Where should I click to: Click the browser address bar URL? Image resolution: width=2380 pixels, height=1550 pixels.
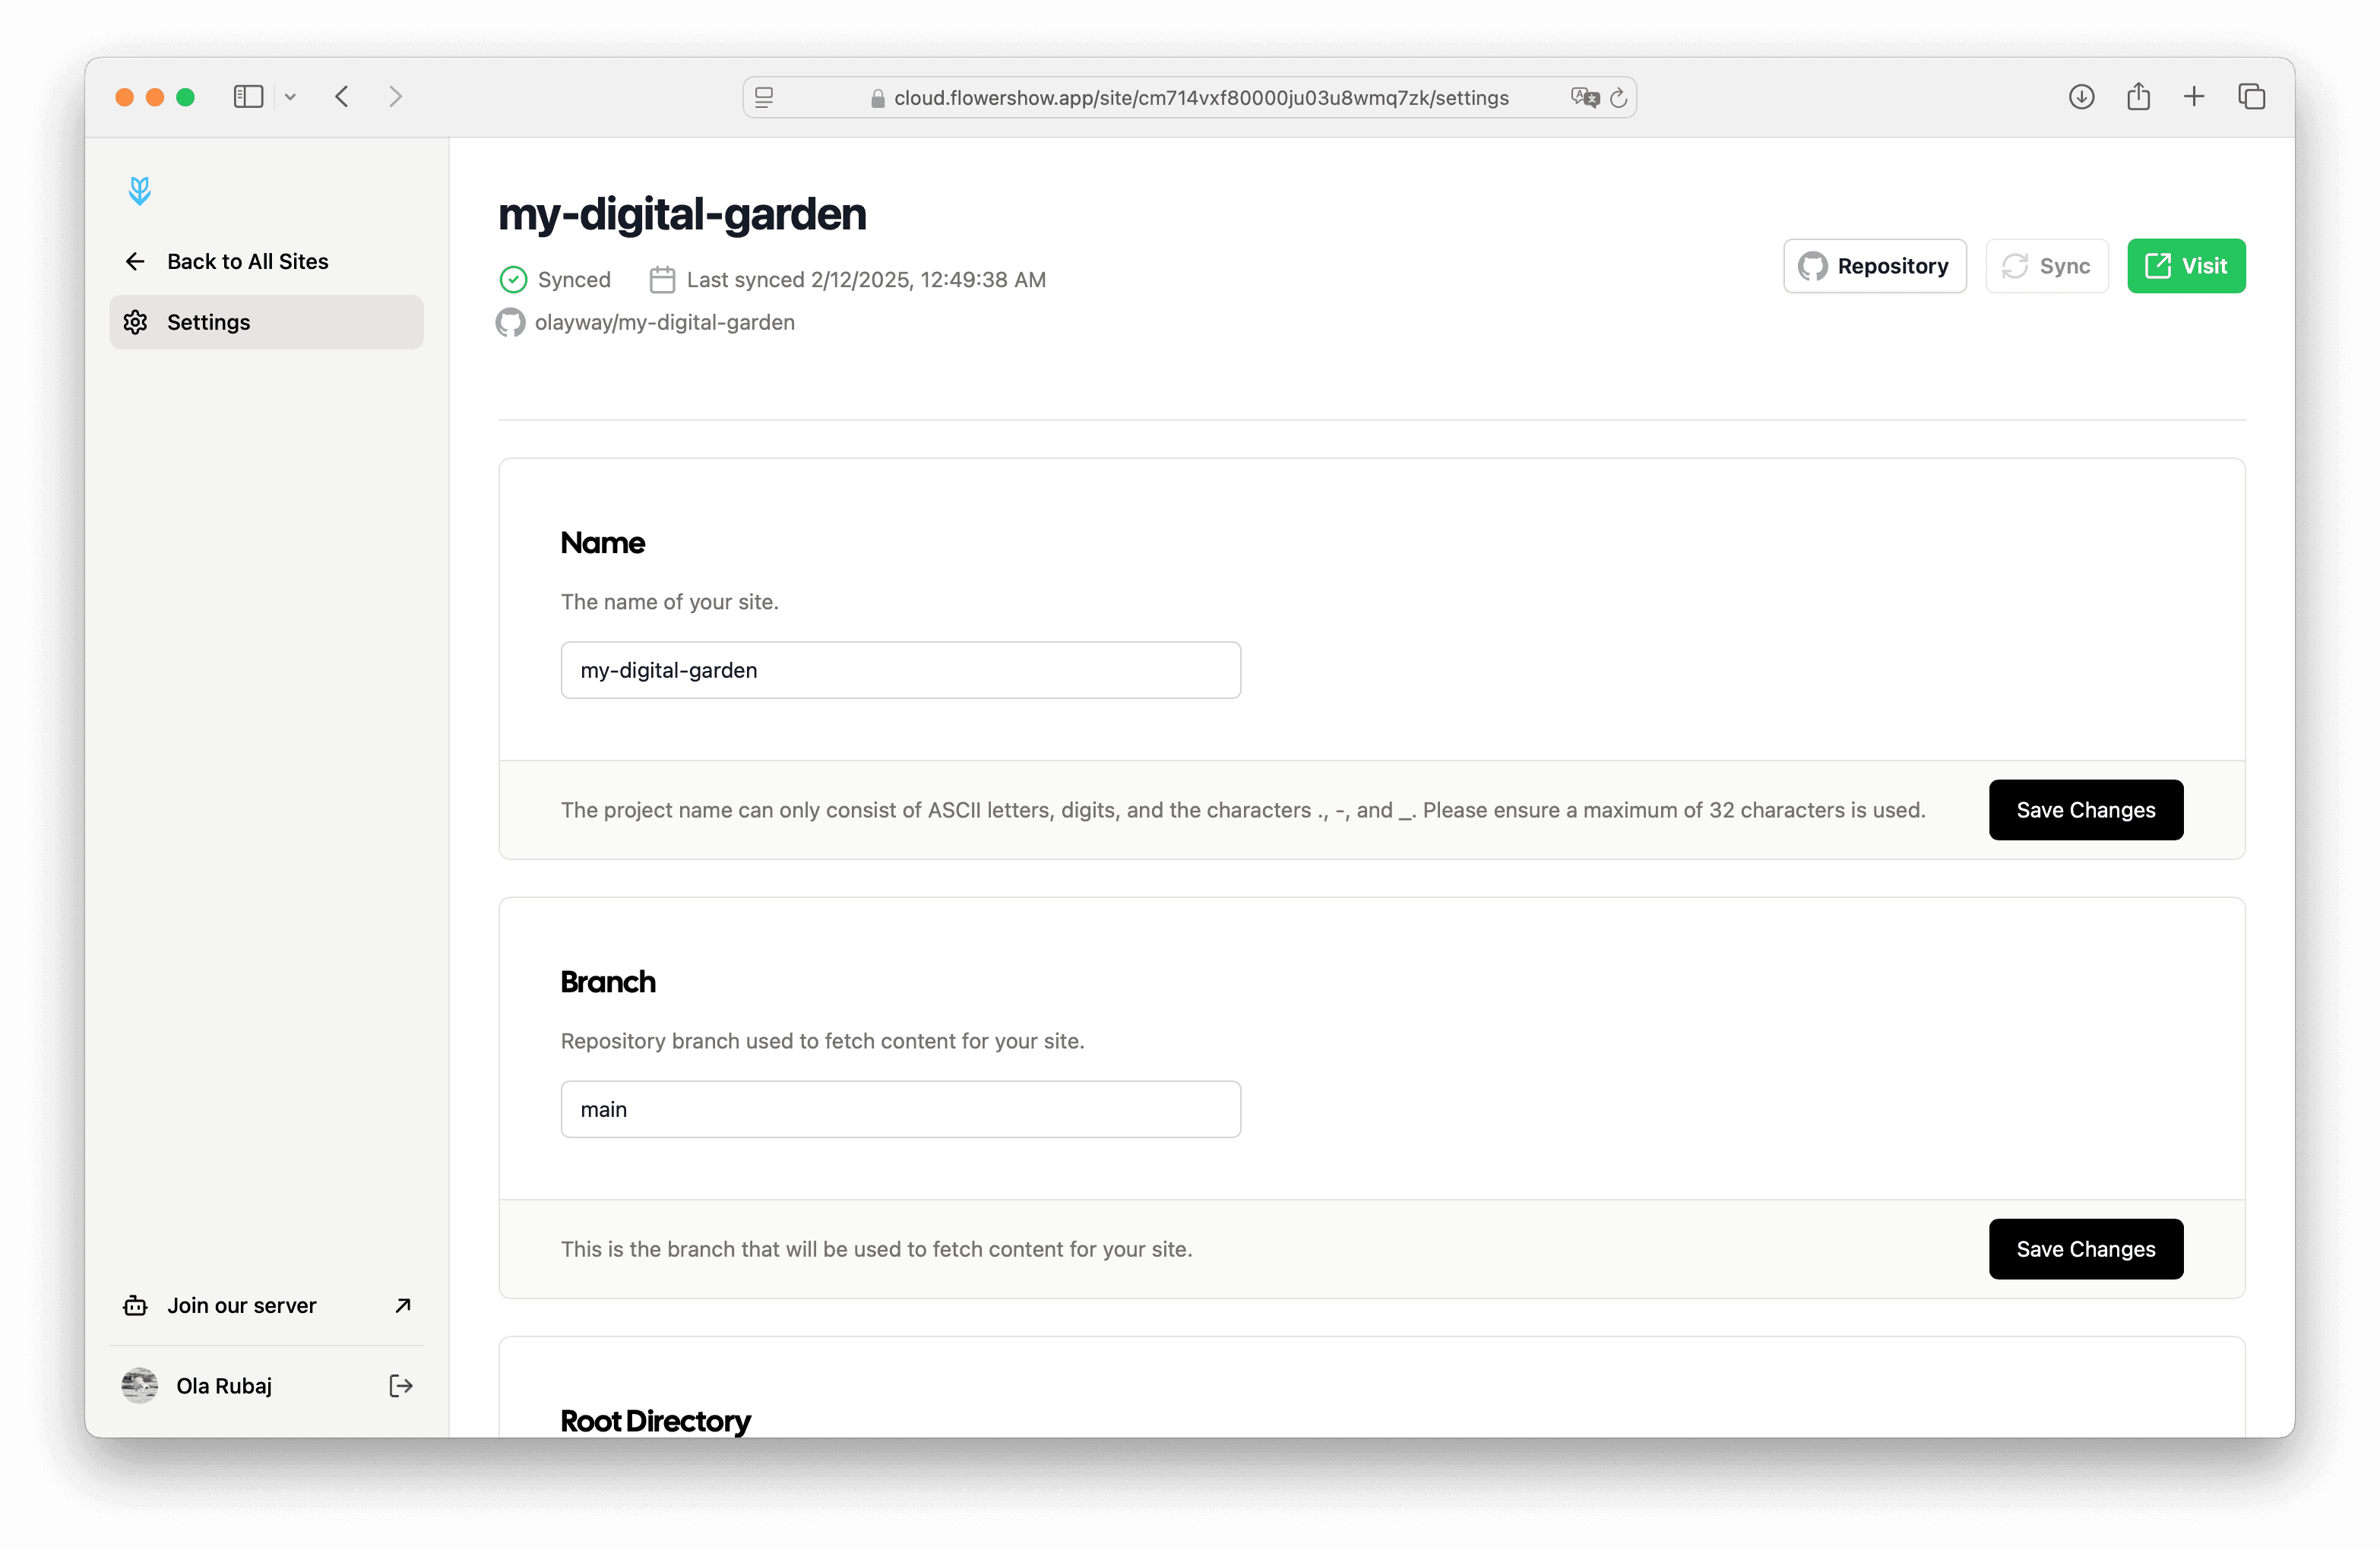click(x=1201, y=98)
